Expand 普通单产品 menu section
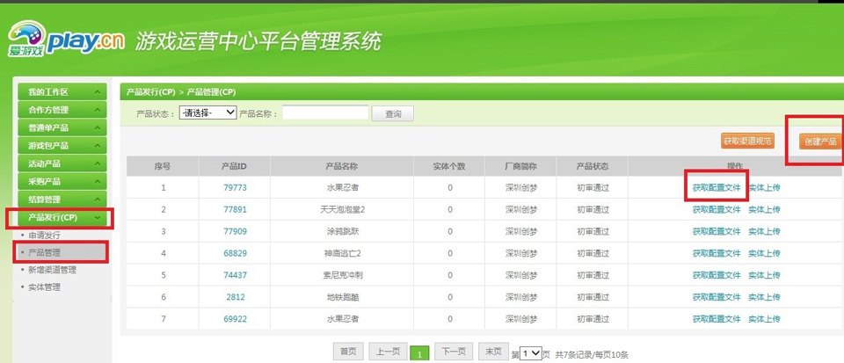 62,128
